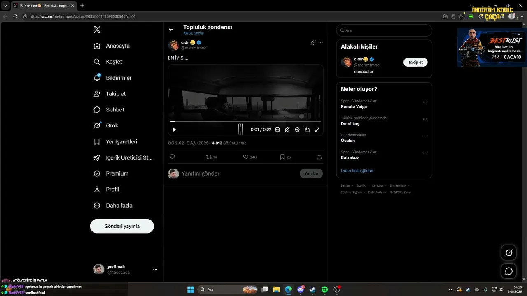Open more options for Renato Veiga trend
The width and height of the screenshot is (527, 296).
pos(425,102)
